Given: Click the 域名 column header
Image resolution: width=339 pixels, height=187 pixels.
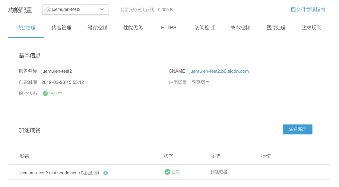Looking at the screenshot, I should pos(24,156).
